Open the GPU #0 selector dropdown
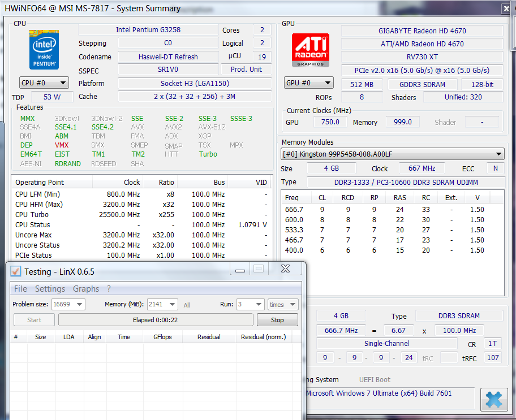516x420 pixels. pos(309,83)
